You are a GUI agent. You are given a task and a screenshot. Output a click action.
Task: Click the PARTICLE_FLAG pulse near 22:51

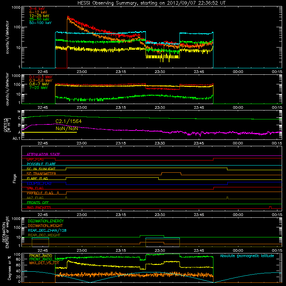pyautogui.click(x=58, y=193)
